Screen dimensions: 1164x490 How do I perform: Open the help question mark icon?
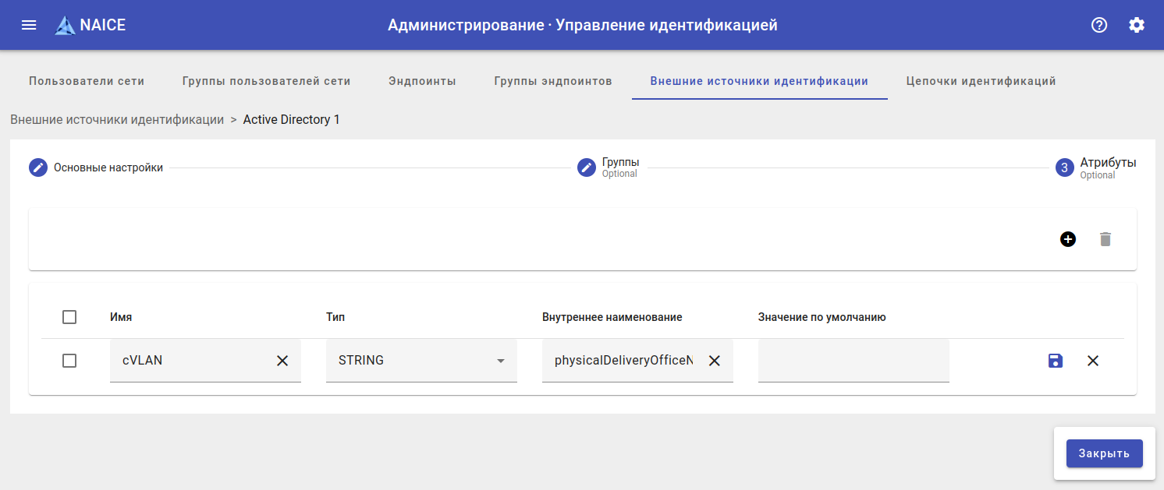click(1099, 25)
